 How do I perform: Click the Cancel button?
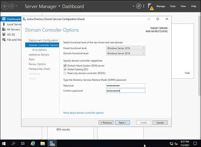point(160,123)
